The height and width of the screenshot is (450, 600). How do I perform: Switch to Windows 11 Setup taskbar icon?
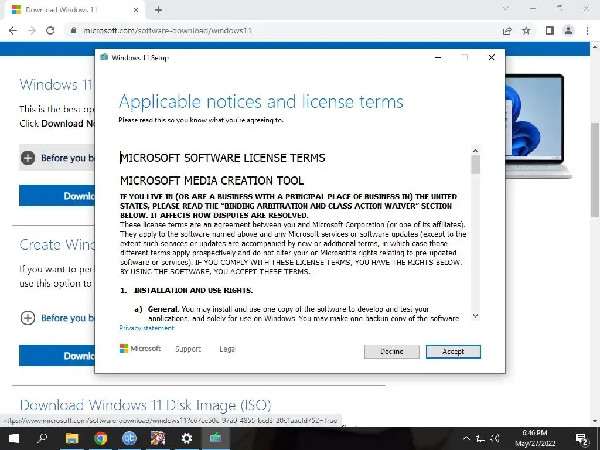(x=216, y=438)
